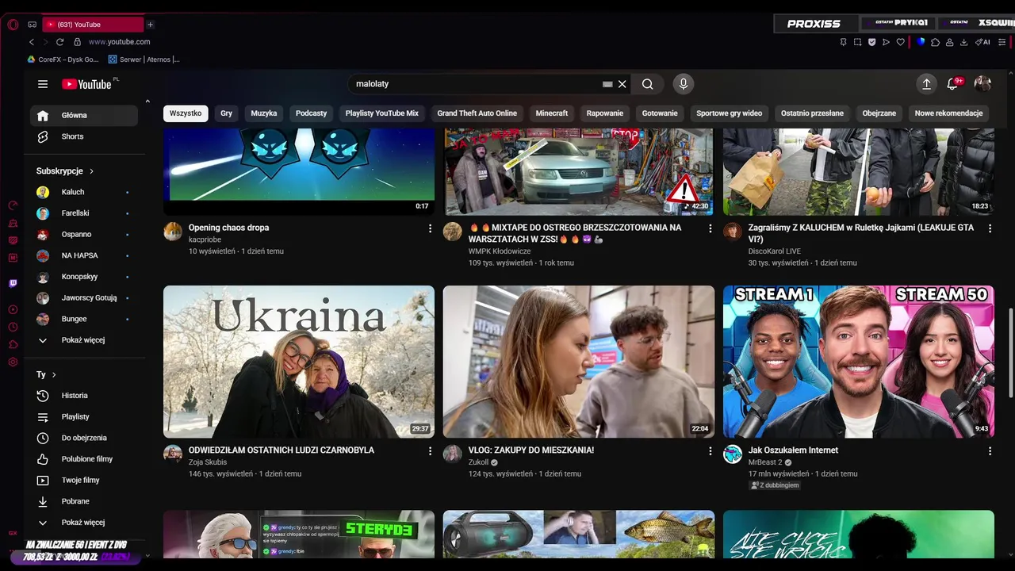The height and width of the screenshot is (571, 1015).
Task: Open Shorts in sidebar
Action: coord(84,136)
